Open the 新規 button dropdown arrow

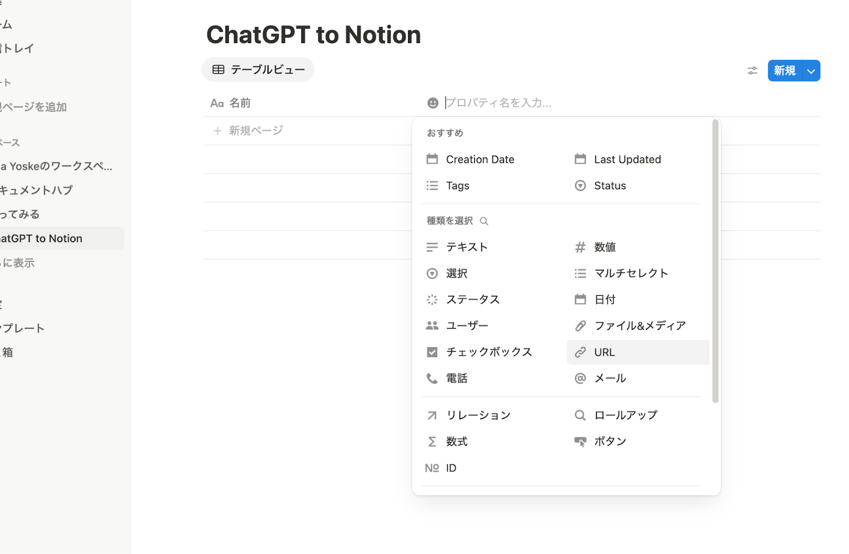(810, 71)
